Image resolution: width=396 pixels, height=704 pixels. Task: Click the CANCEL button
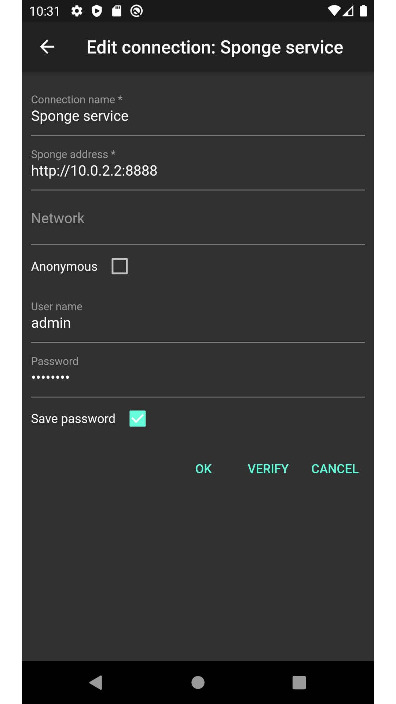pos(335,469)
